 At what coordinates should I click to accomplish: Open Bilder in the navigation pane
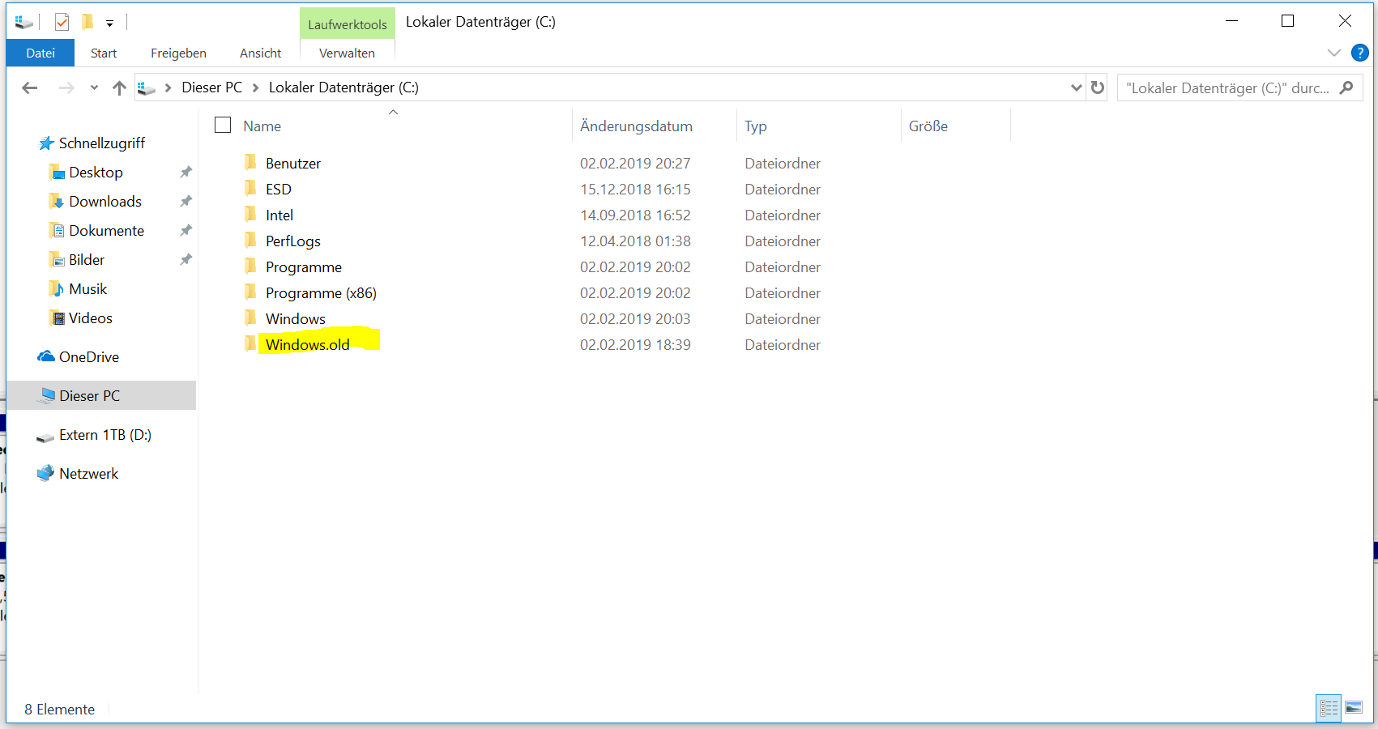[x=87, y=259]
